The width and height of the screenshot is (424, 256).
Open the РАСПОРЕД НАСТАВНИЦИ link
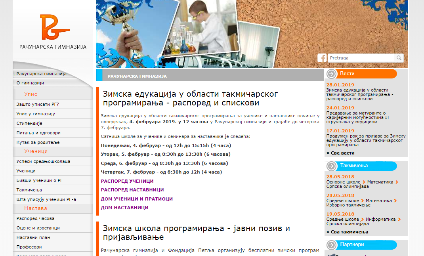(x=132, y=190)
